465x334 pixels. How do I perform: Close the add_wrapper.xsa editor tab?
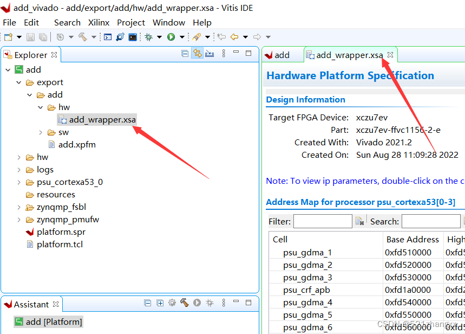(x=390, y=54)
